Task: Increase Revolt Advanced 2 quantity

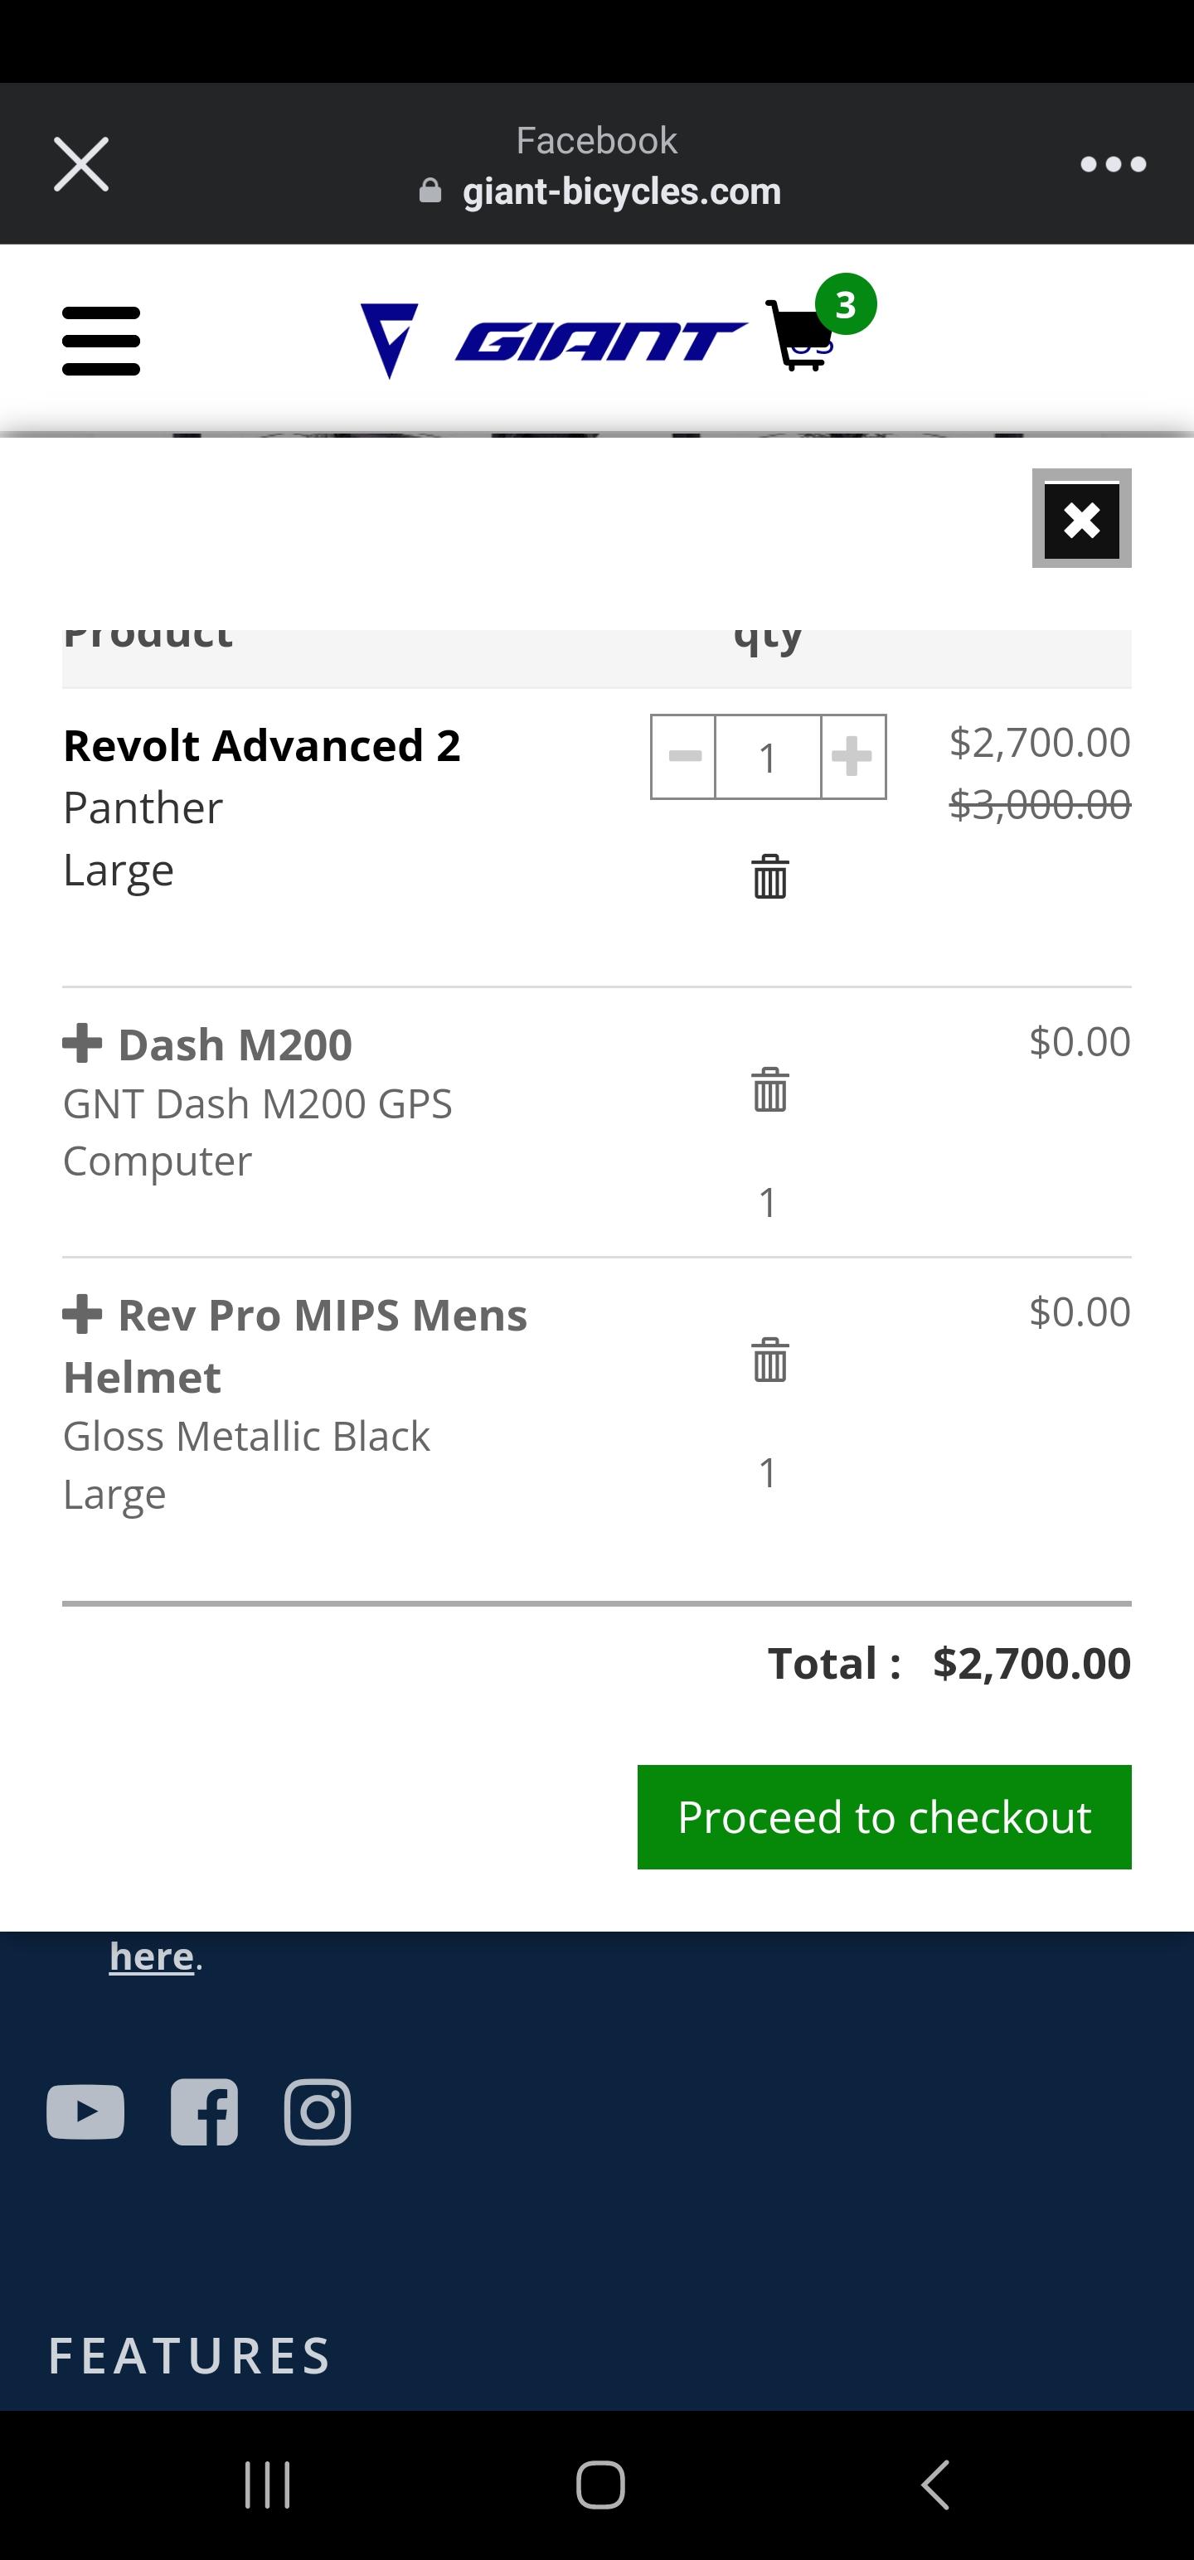Action: [852, 756]
